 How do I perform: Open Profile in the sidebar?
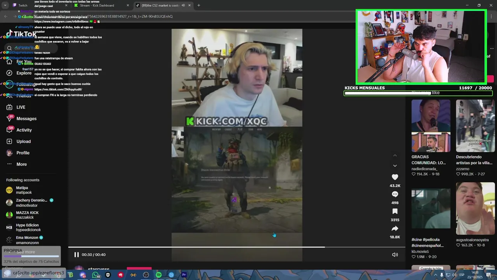coord(23,153)
